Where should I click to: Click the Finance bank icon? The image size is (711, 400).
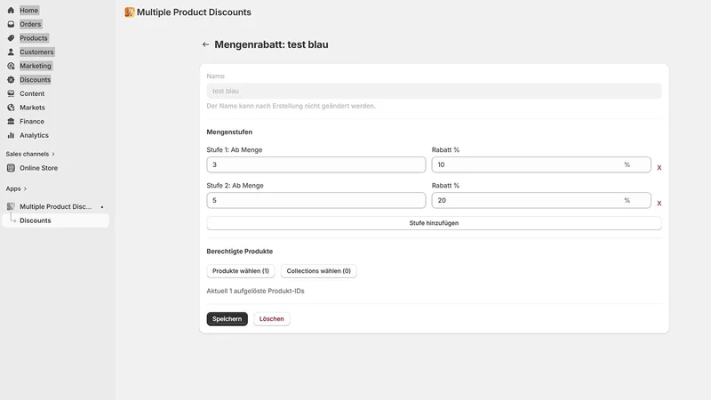click(11, 121)
